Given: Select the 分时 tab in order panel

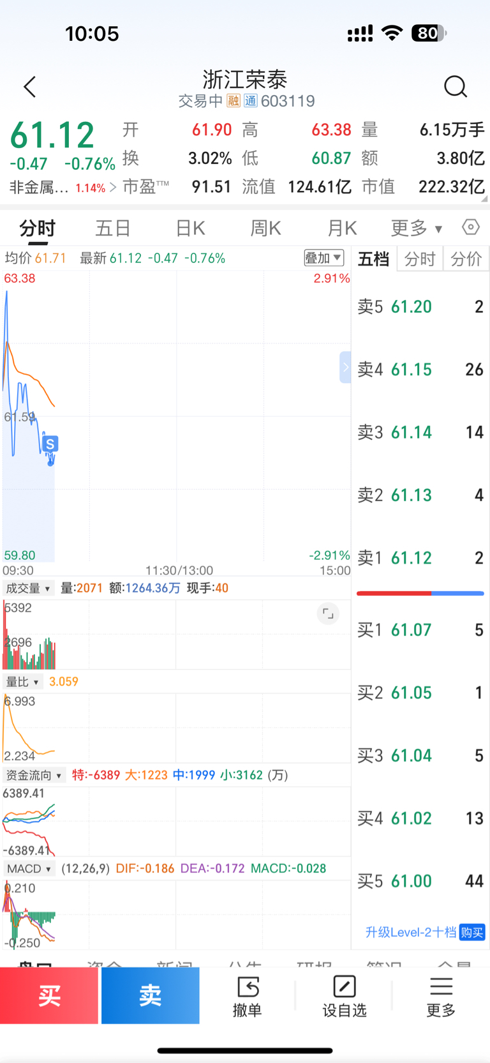Looking at the screenshot, I should point(420,259).
